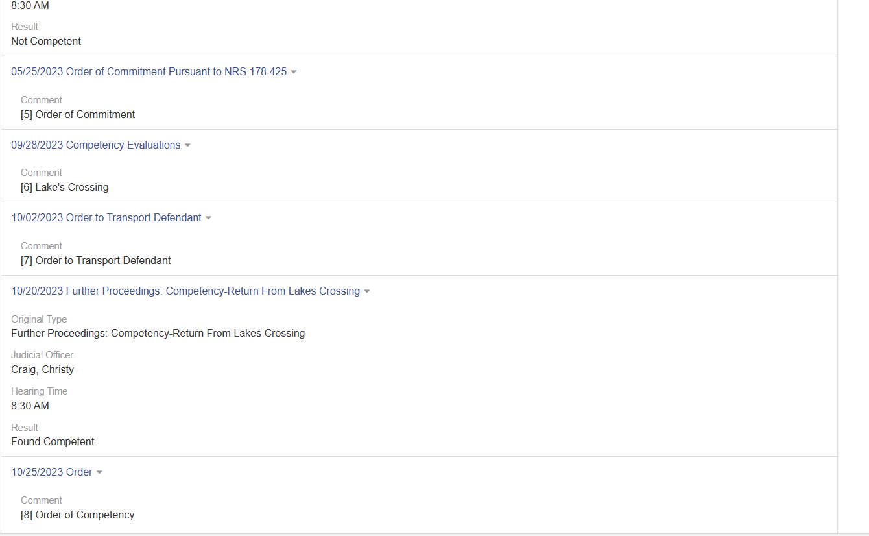The image size is (869, 536).
Task: Select the "[7] Order to Transport Defendant" comment
Action: pyautogui.click(x=95, y=261)
